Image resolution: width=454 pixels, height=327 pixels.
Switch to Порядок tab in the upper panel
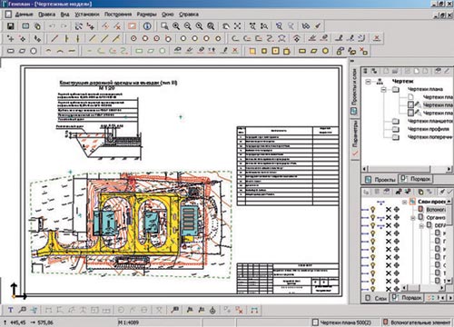click(416, 179)
